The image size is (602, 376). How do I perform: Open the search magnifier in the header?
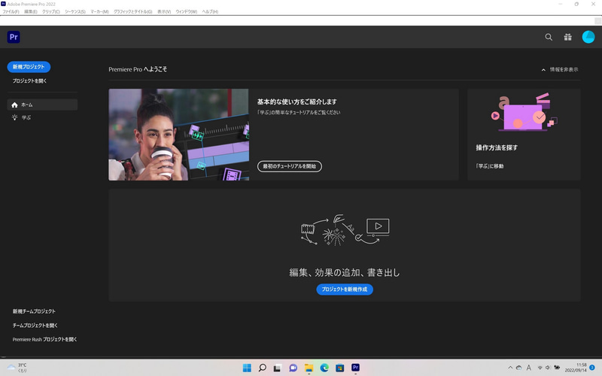[x=549, y=37]
